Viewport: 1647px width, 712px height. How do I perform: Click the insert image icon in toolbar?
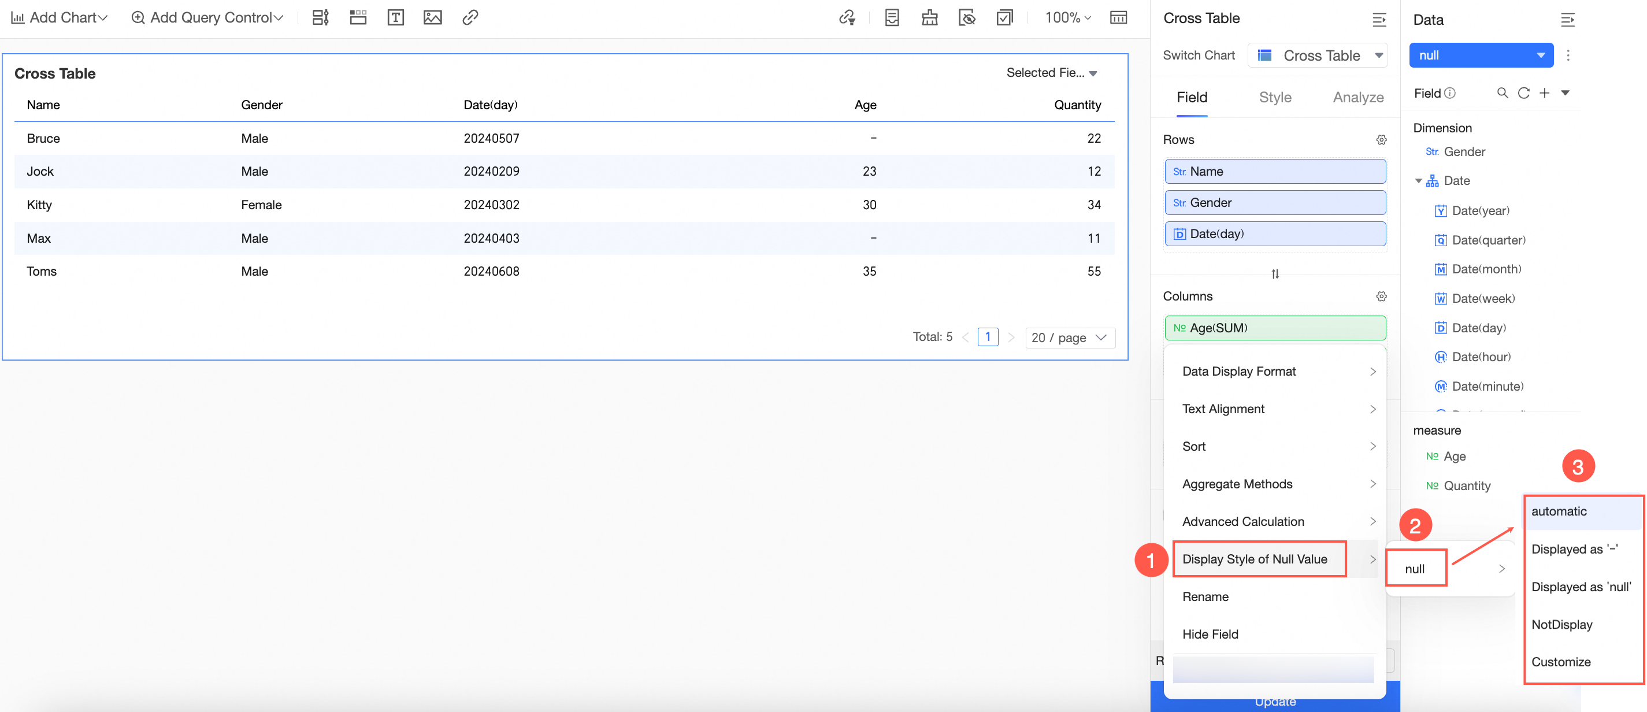click(433, 17)
